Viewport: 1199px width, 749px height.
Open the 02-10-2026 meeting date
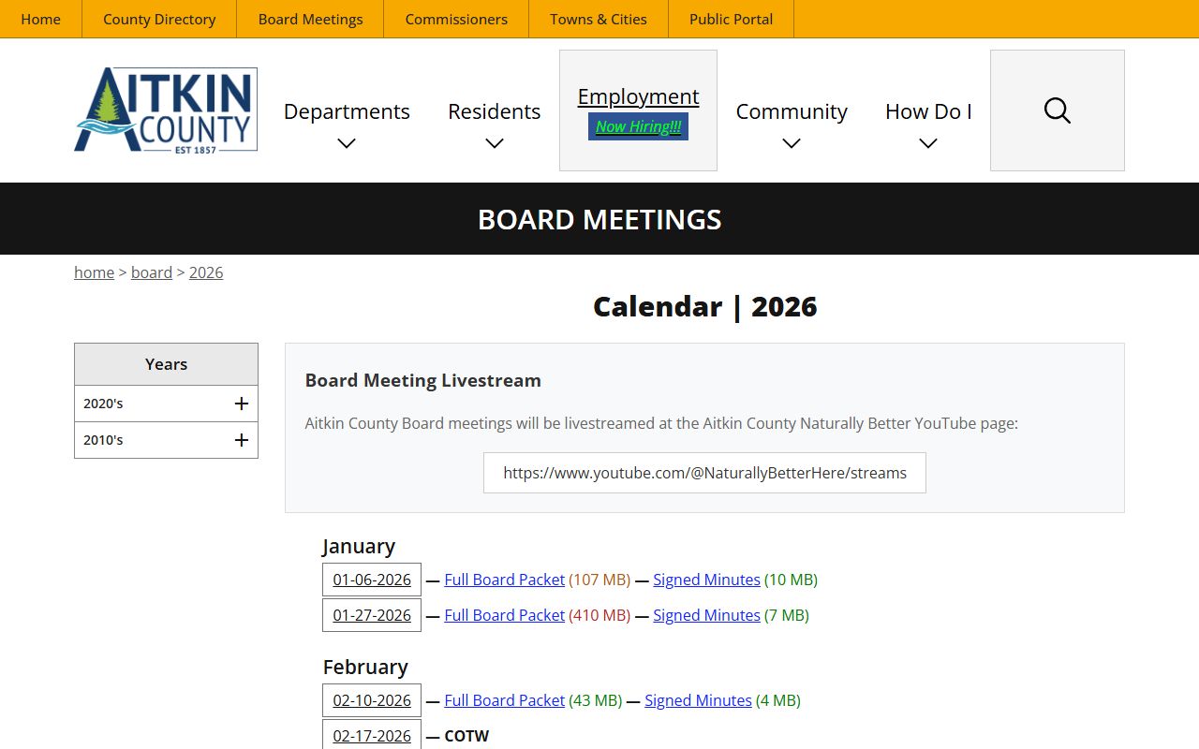372,700
